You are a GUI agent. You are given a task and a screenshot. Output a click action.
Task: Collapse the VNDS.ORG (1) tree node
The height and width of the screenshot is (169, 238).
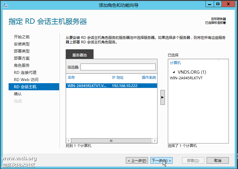pos(174,72)
